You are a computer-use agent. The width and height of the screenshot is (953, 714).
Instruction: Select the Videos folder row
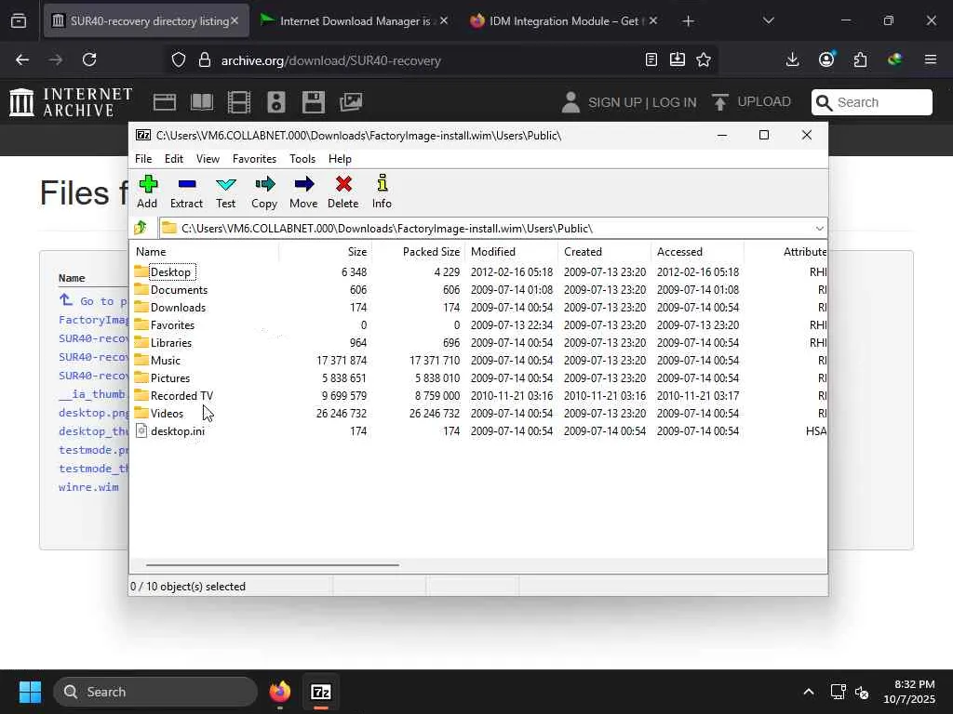pyautogui.click(x=479, y=413)
